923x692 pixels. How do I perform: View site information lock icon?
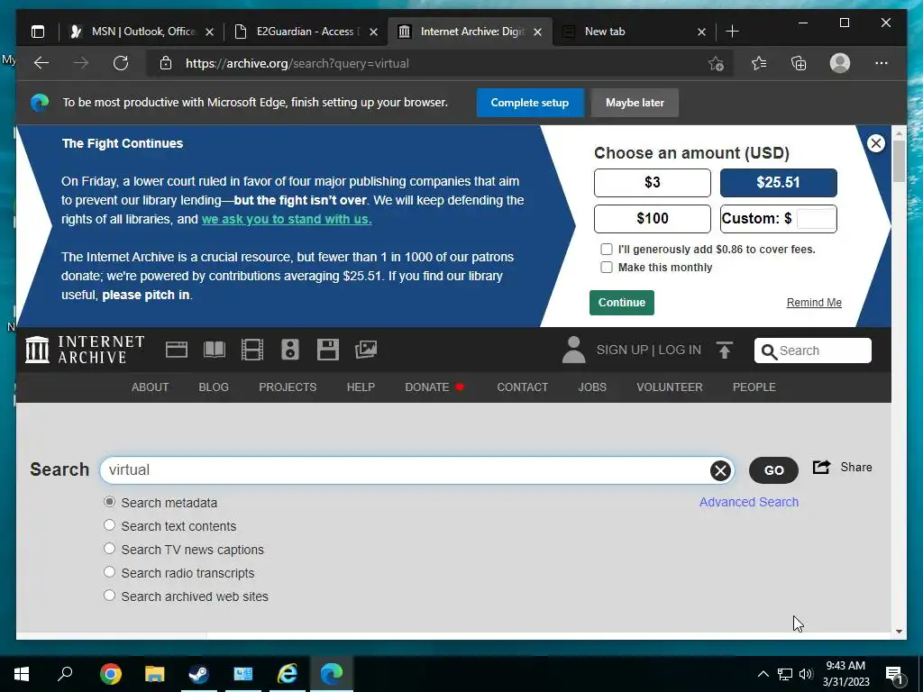(x=166, y=63)
